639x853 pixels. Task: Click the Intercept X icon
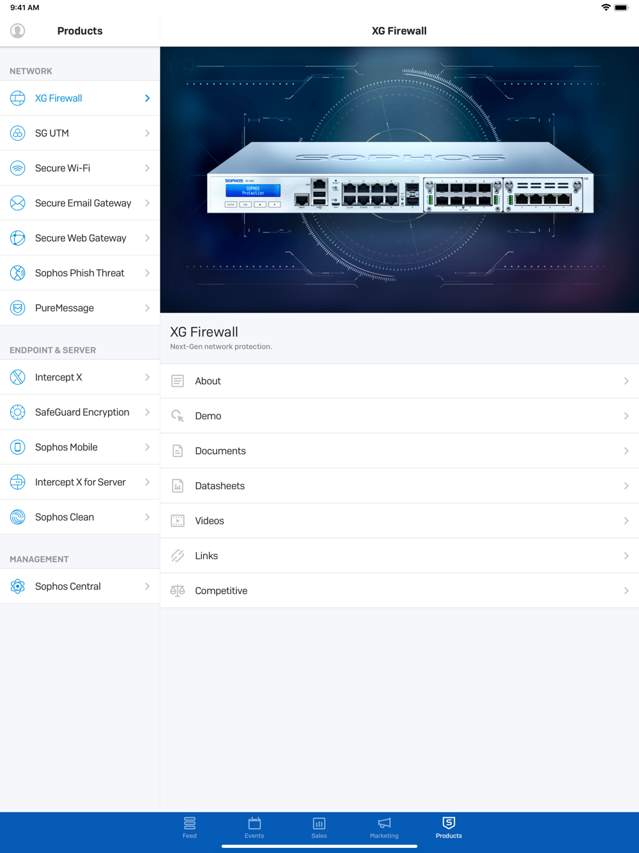18,377
